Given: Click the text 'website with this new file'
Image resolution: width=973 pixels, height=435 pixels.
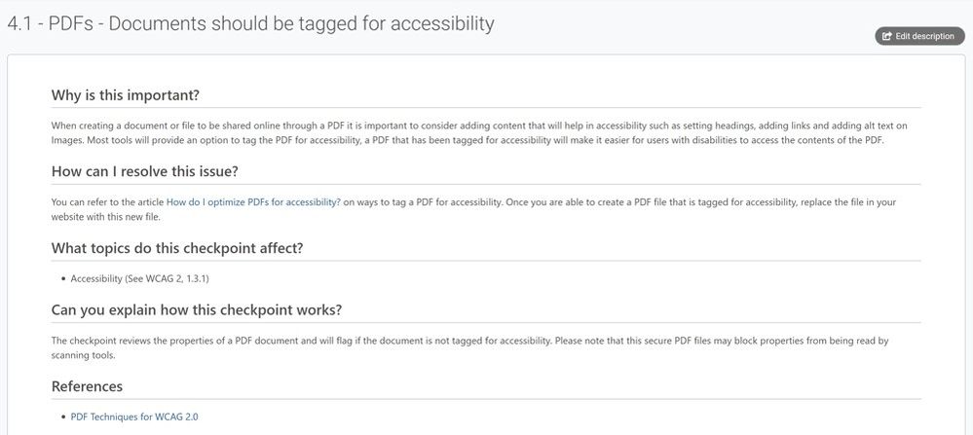Looking at the screenshot, I should pyautogui.click(x=106, y=218).
